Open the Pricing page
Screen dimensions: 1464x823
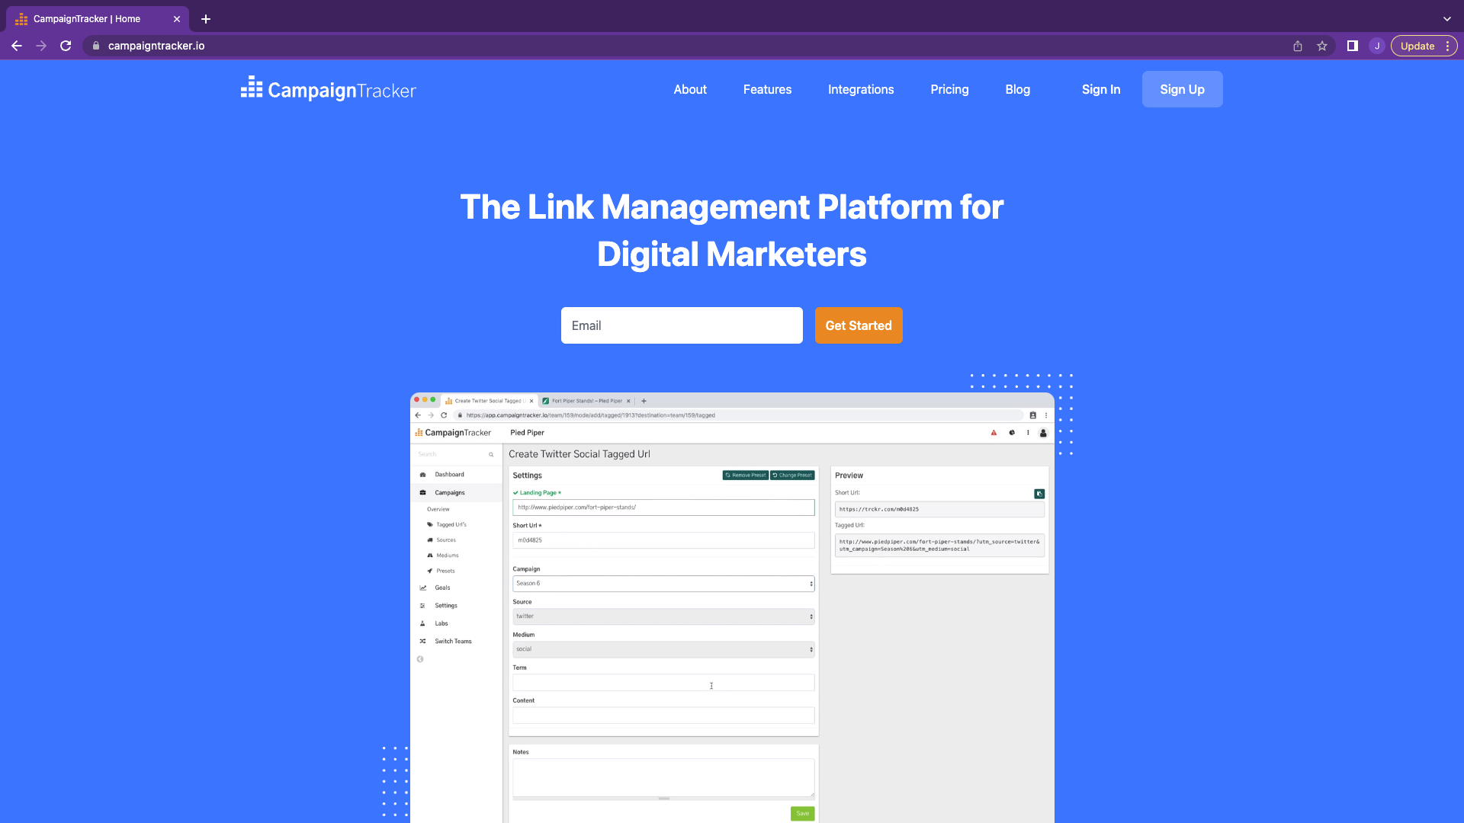tap(949, 89)
